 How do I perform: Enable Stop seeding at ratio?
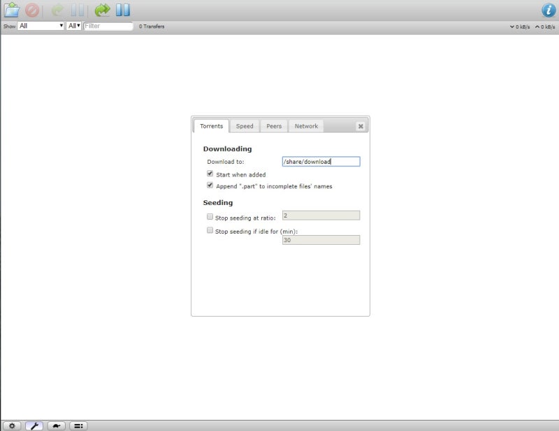210,217
